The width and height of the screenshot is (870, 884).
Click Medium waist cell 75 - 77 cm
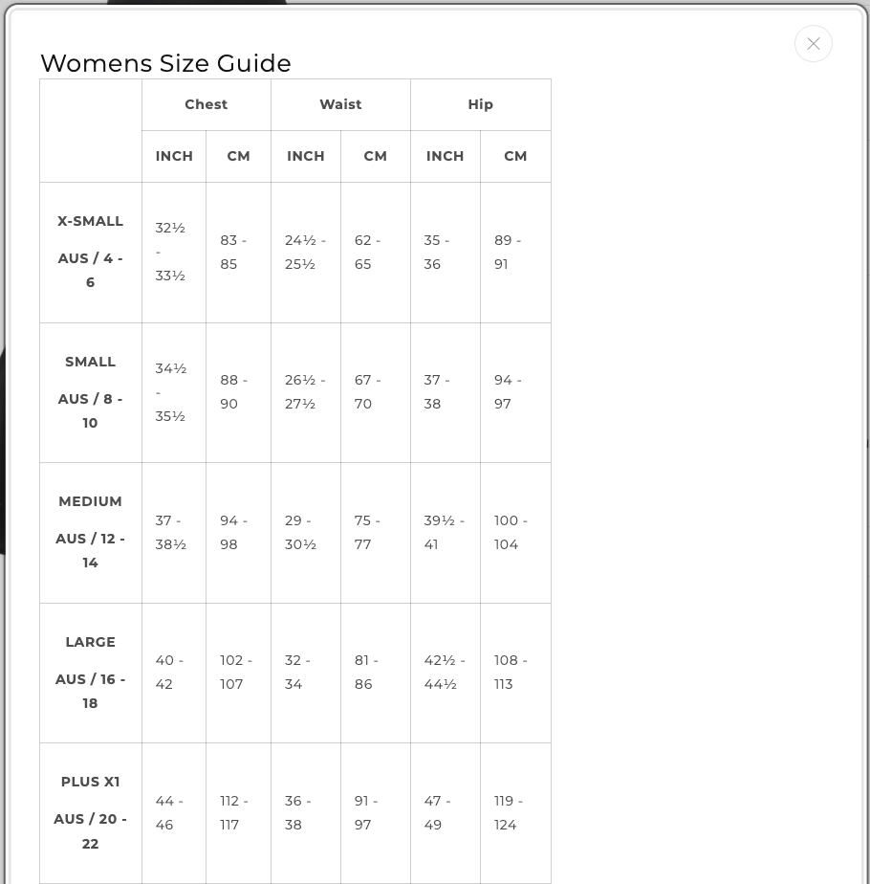376,532
